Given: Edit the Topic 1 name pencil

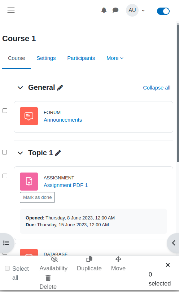Looking at the screenshot, I should coord(58,153).
